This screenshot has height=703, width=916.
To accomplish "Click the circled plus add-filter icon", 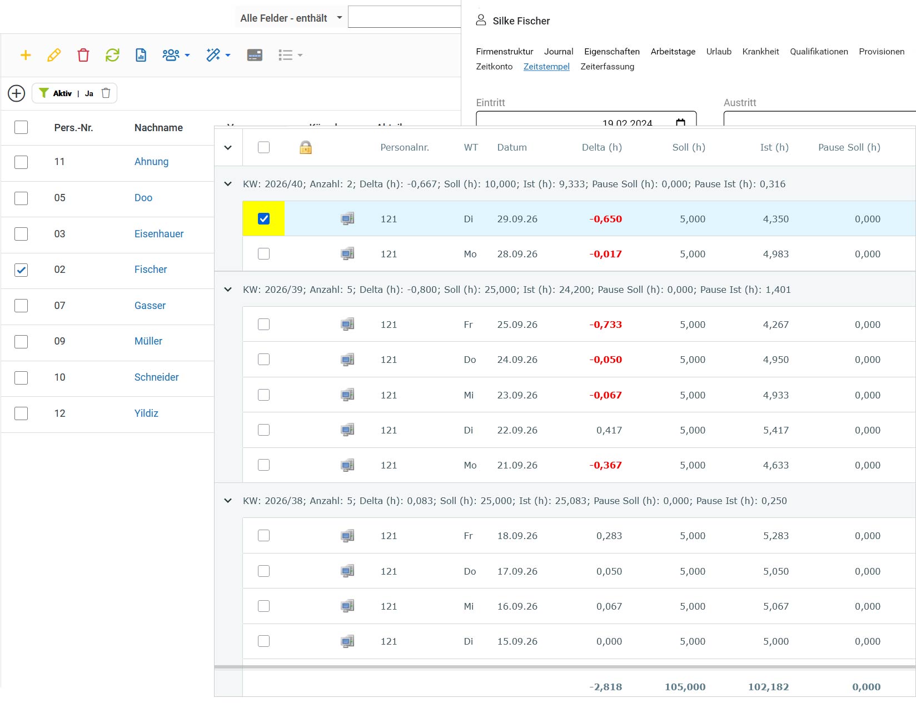I will pos(17,93).
